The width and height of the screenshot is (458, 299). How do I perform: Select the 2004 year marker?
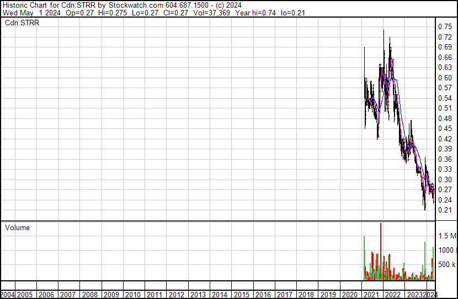8,294
